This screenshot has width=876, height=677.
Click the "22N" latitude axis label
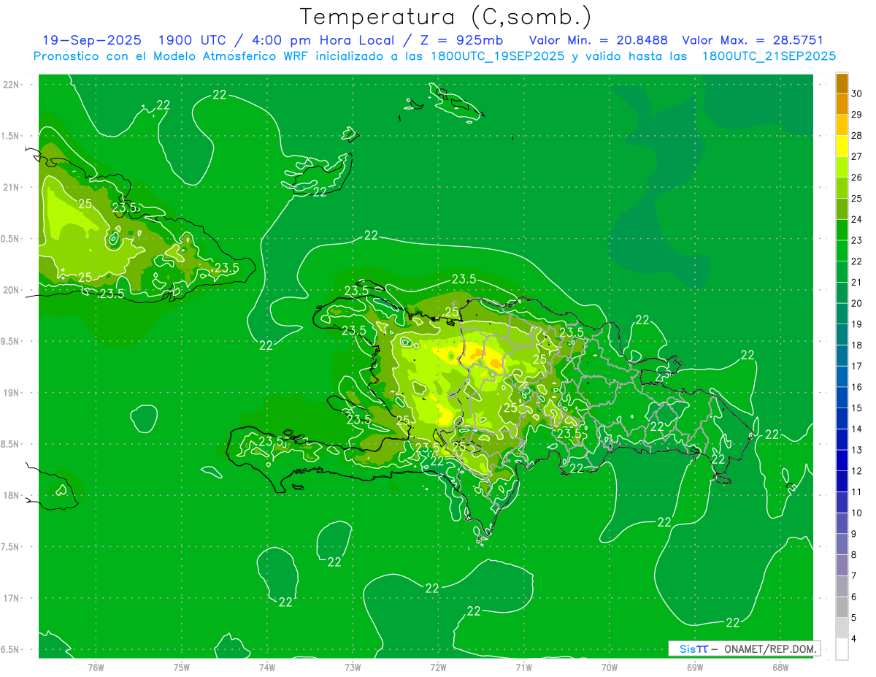pos(12,85)
